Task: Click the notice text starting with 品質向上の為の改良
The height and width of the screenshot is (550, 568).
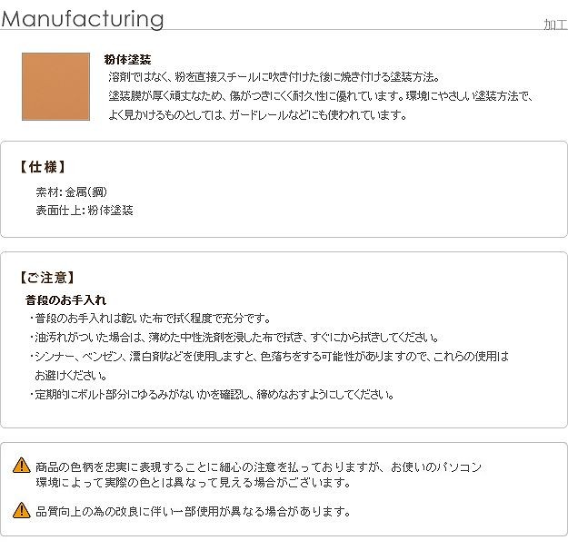Action: [193, 511]
